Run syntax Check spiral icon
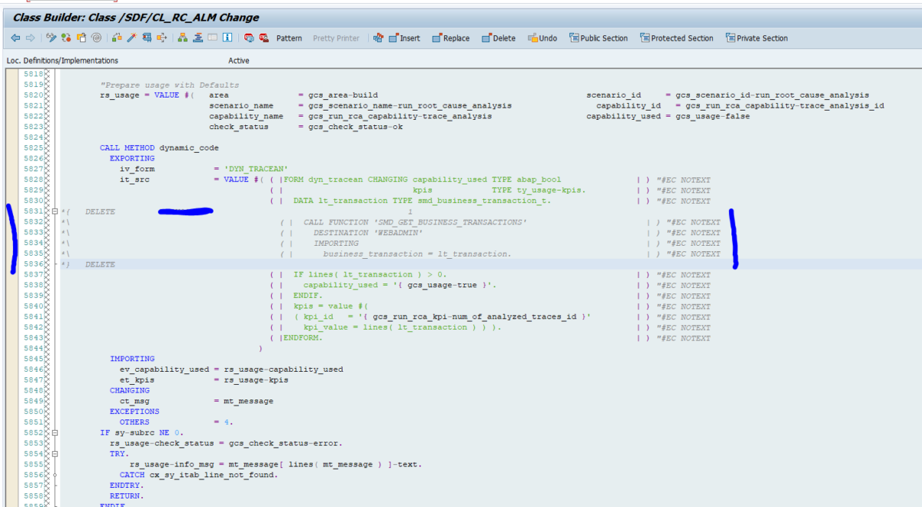This screenshot has height=507, width=922. (x=96, y=38)
